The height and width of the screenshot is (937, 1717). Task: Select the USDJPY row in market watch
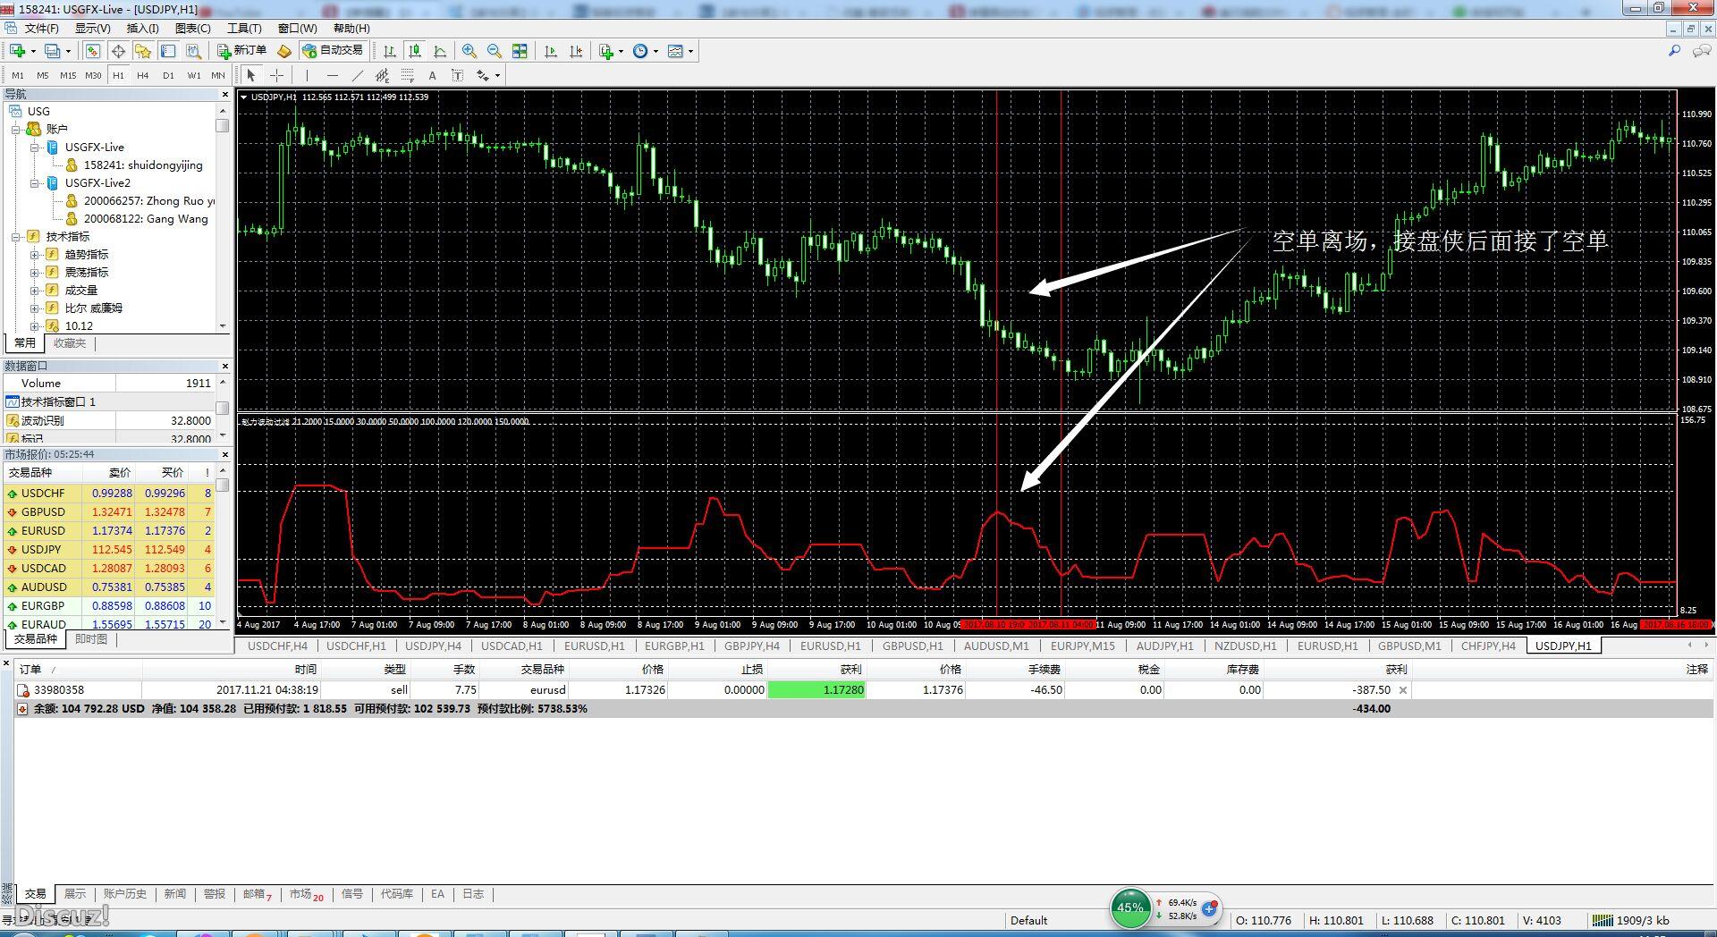tap(109, 550)
